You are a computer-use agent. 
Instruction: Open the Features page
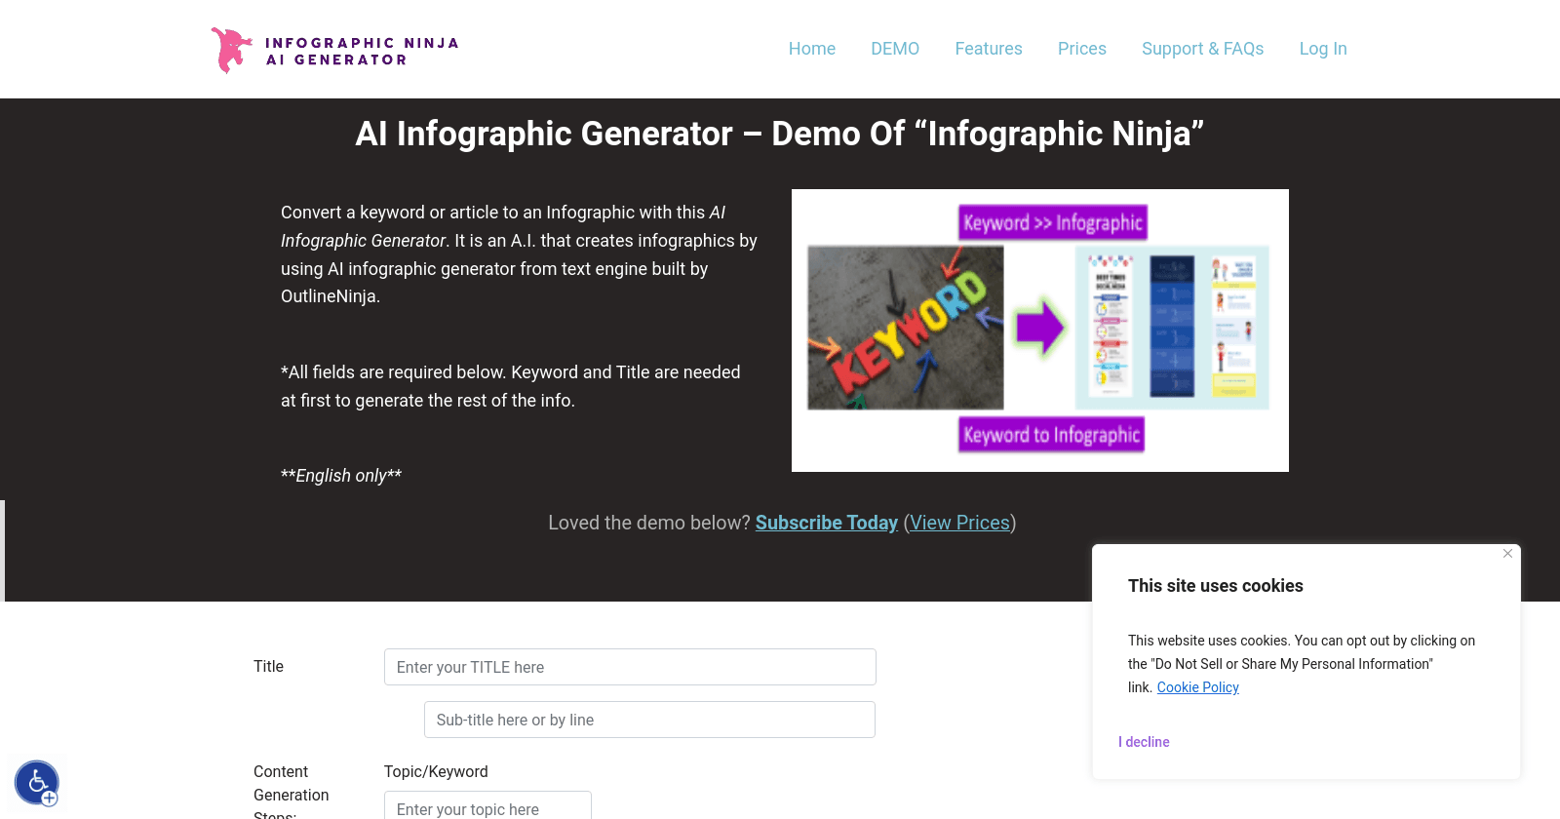point(989,49)
